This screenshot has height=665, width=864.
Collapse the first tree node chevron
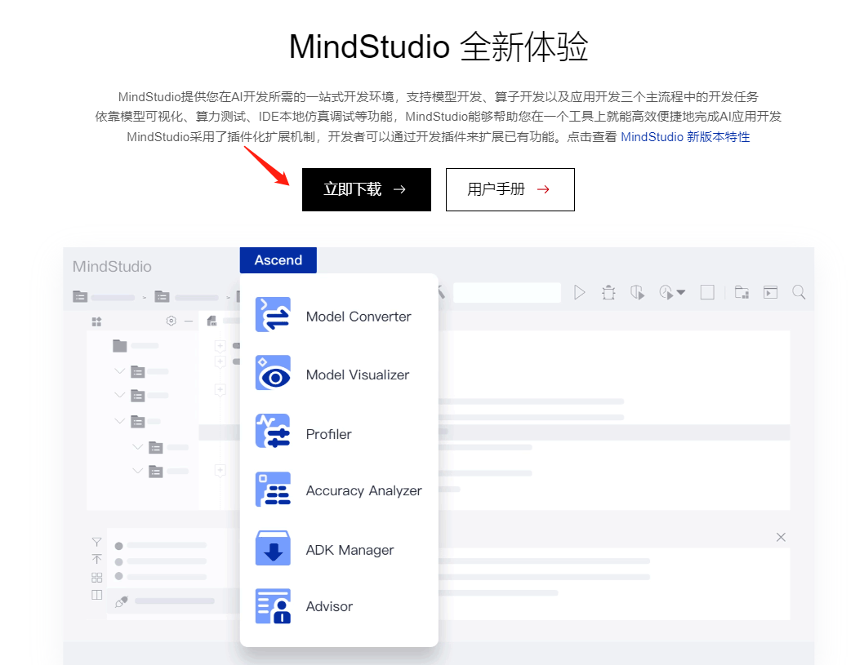coord(119,371)
